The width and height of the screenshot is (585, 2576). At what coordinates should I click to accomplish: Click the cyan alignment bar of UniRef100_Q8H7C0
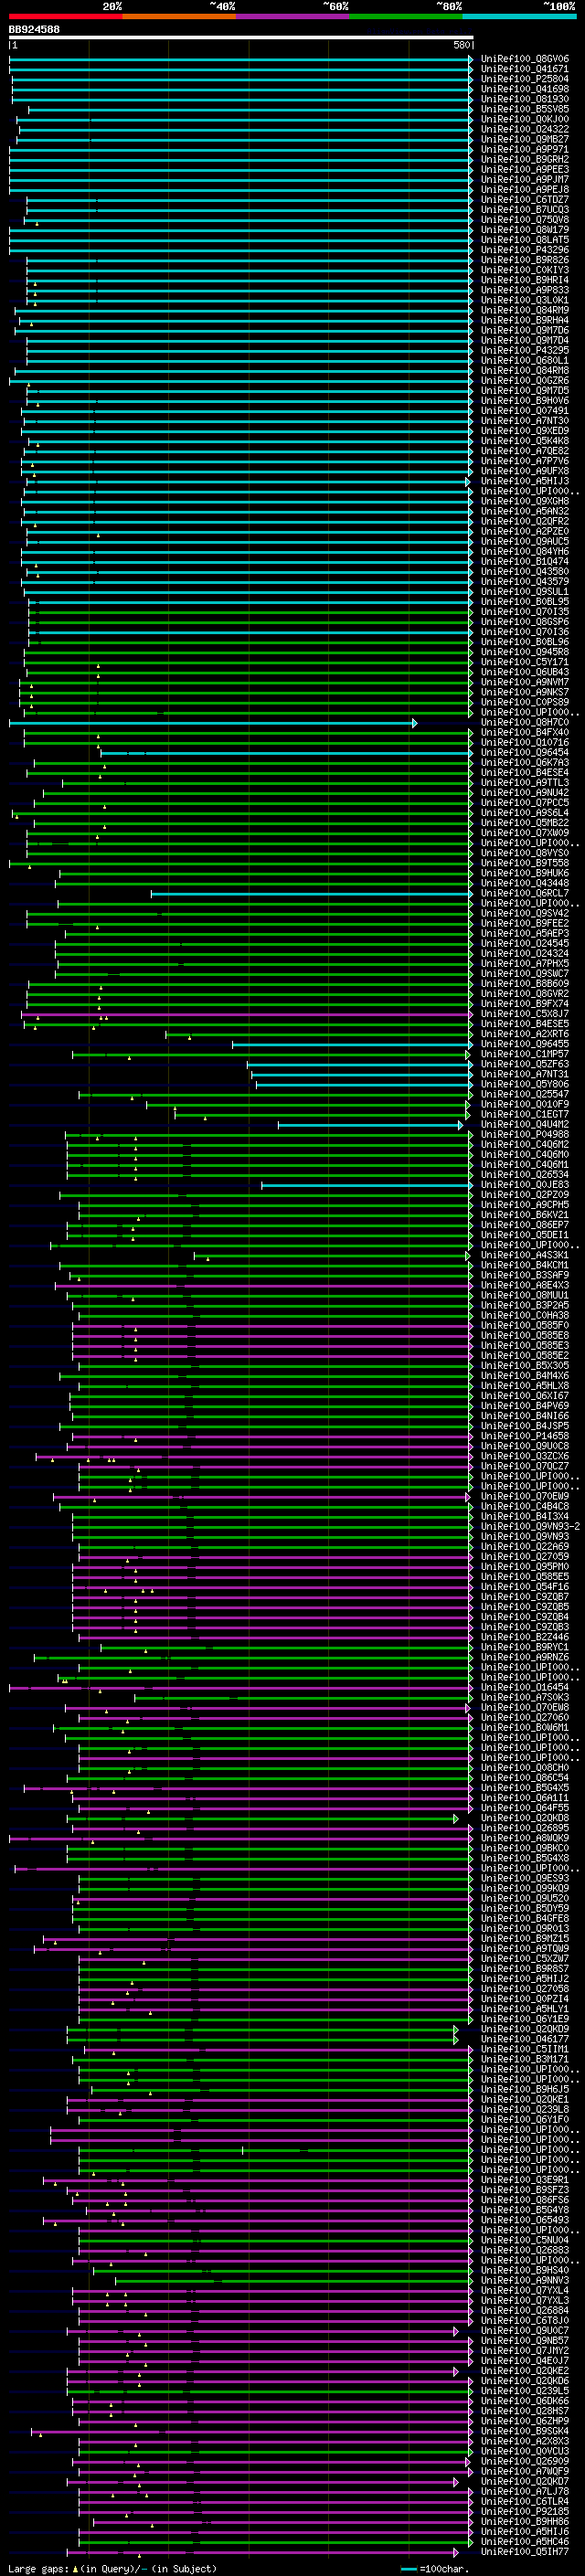point(213,722)
